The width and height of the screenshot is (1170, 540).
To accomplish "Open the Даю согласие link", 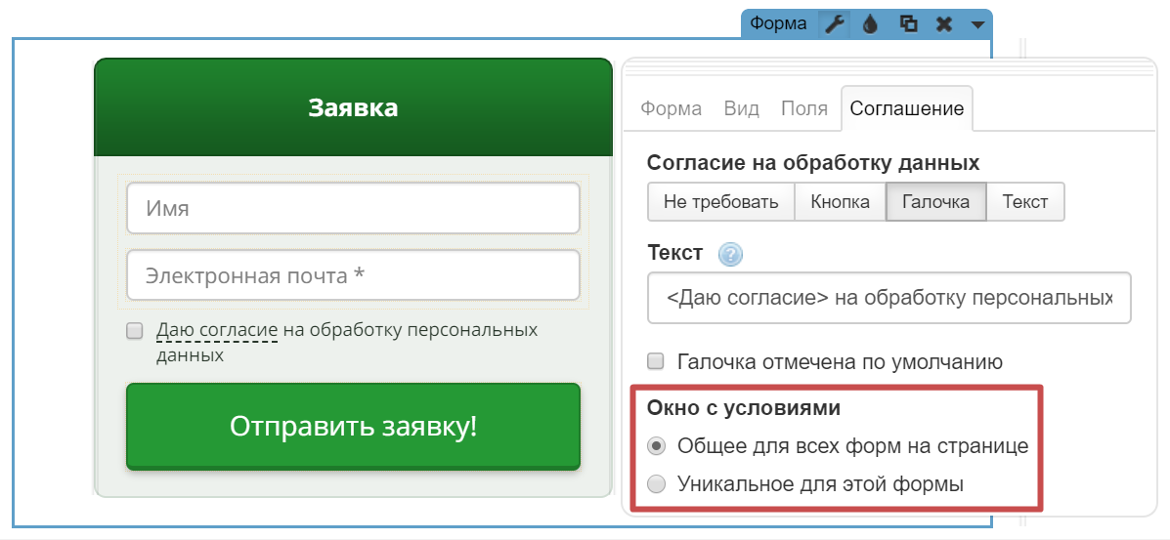I will (217, 331).
